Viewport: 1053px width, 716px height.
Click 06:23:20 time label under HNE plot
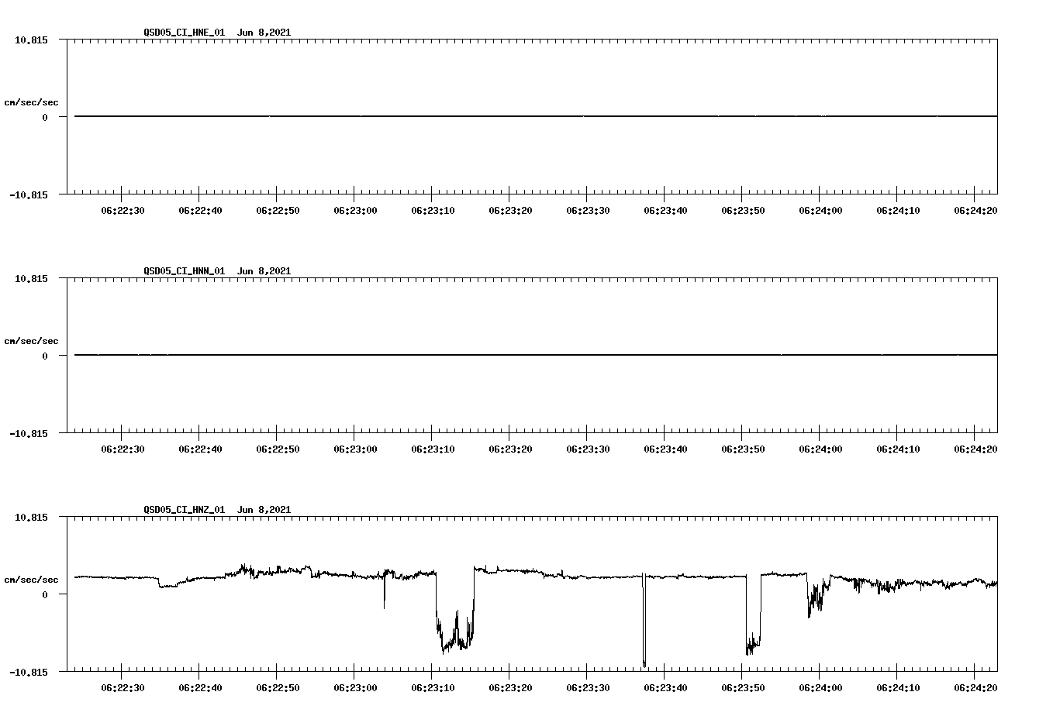(x=510, y=211)
